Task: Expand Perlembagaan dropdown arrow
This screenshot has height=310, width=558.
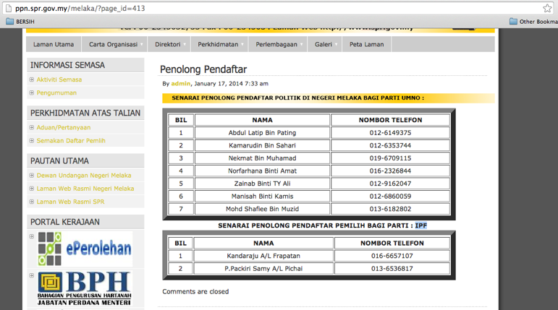Action: [301, 44]
